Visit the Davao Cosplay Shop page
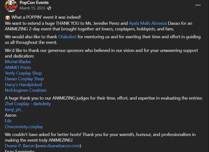209x152 pixels. click(24, 79)
